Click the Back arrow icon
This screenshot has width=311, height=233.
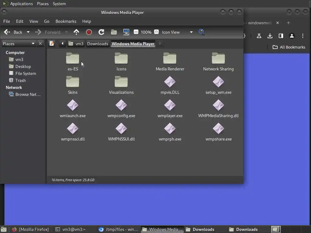pos(7,32)
